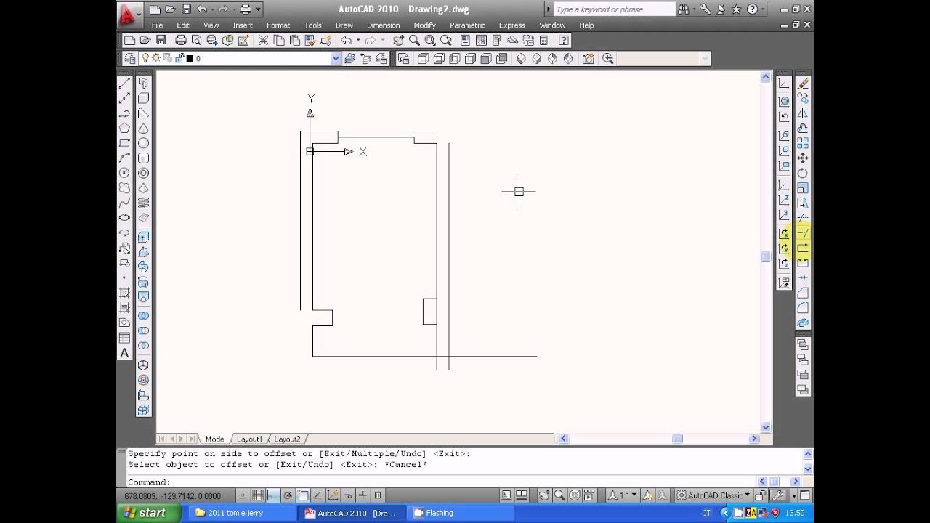Screen dimensions: 930x523
Task: Open the layer selection dropdown
Action: pyautogui.click(x=336, y=59)
